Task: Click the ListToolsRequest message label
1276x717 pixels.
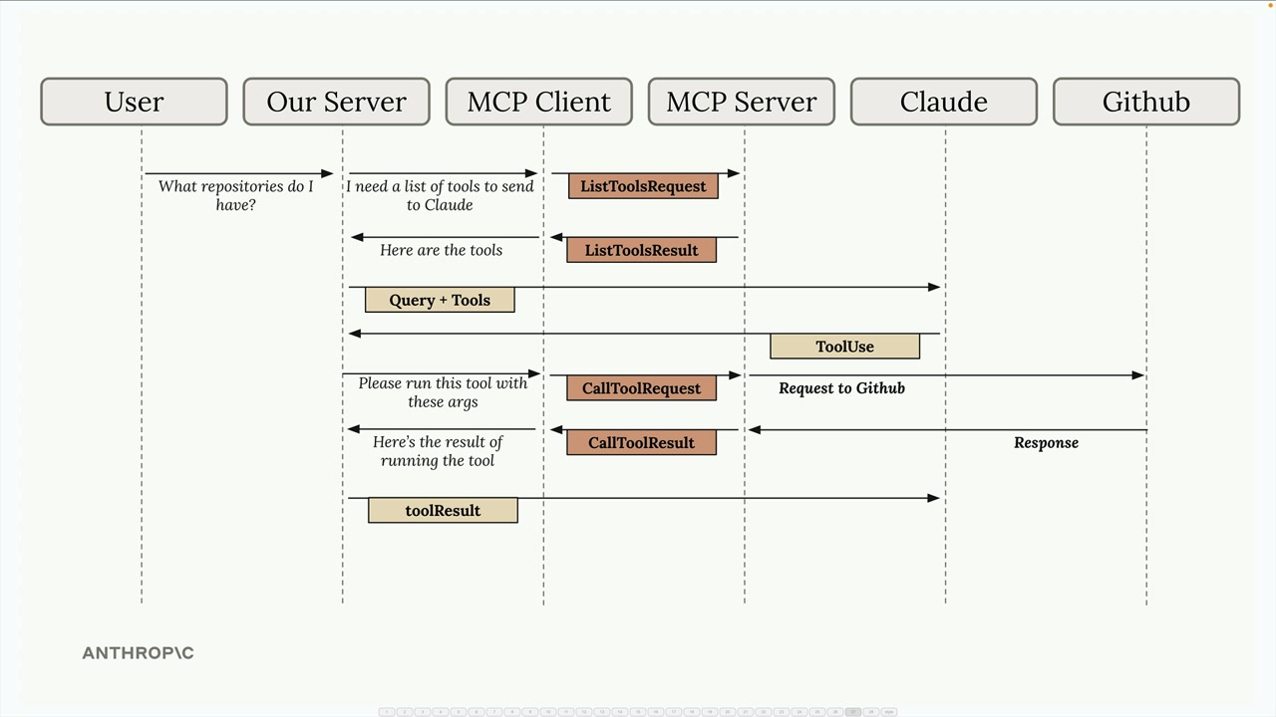Action: (643, 186)
